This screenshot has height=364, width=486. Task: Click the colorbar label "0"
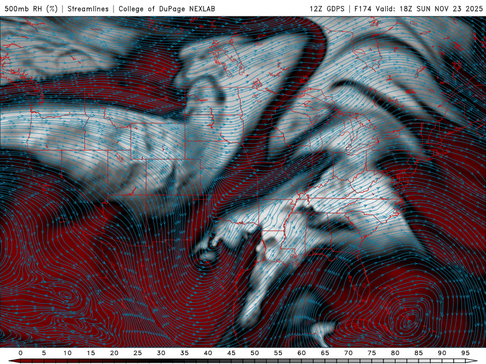coord(21,353)
